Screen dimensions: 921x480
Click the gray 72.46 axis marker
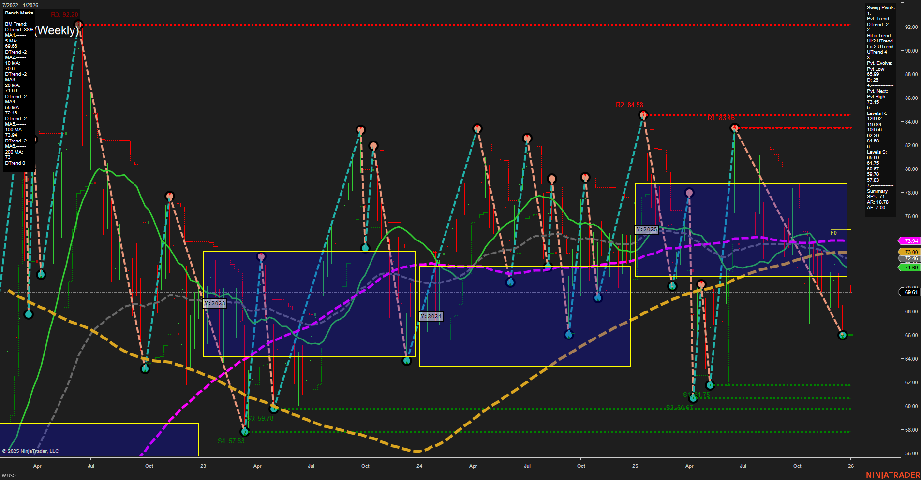(x=909, y=259)
